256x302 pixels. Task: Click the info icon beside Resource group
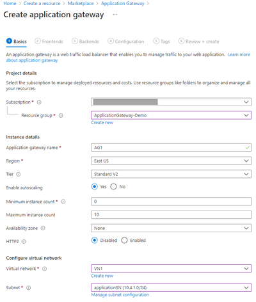coord(61,116)
